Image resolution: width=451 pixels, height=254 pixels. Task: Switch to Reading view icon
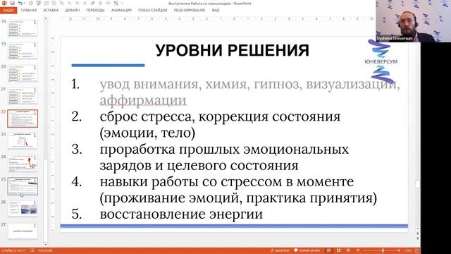click(348, 250)
